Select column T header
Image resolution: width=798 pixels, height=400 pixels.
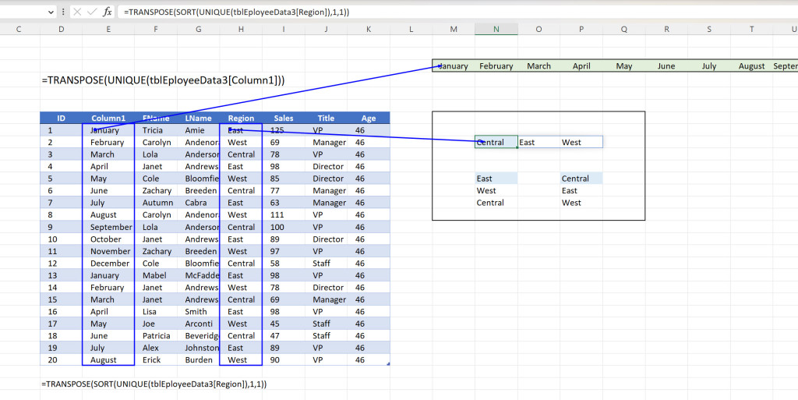point(752,30)
